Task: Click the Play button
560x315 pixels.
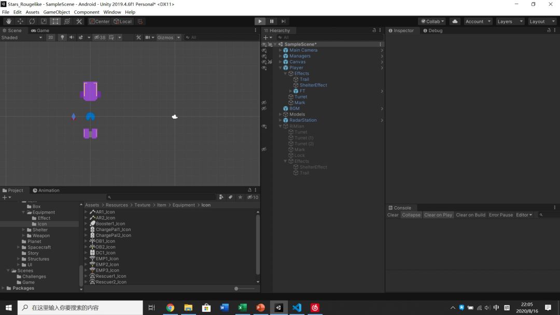Action: [260, 21]
